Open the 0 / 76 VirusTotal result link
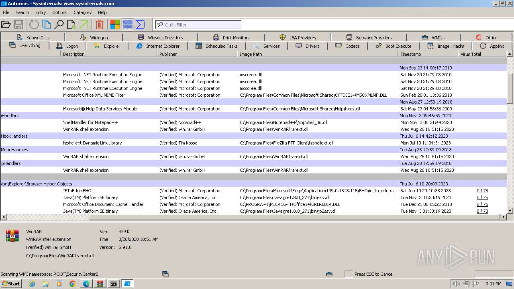The image size is (514, 289). point(482,204)
